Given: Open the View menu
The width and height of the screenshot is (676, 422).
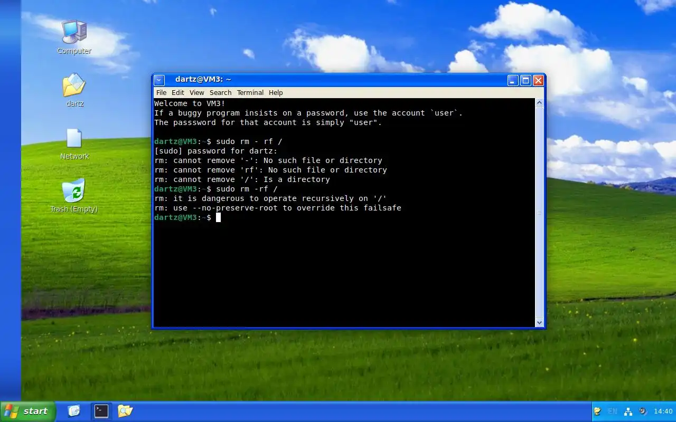Looking at the screenshot, I should (x=196, y=92).
